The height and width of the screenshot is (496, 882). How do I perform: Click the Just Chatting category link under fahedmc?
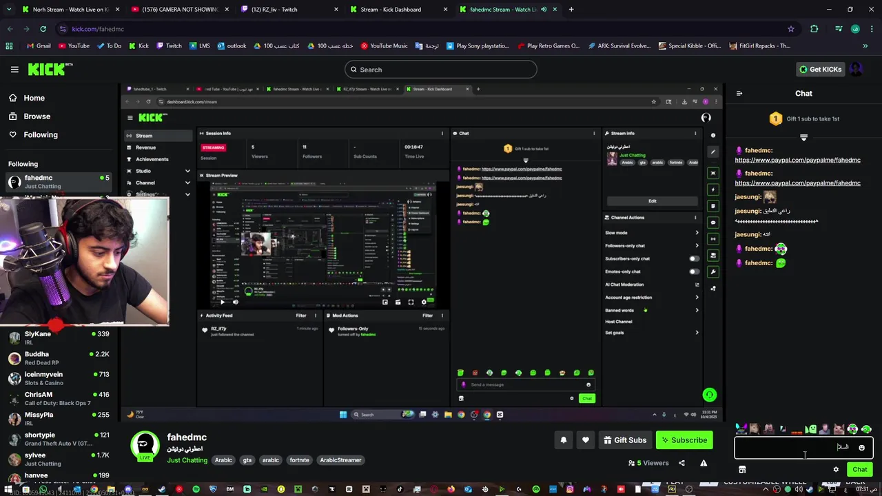[x=187, y=460]
